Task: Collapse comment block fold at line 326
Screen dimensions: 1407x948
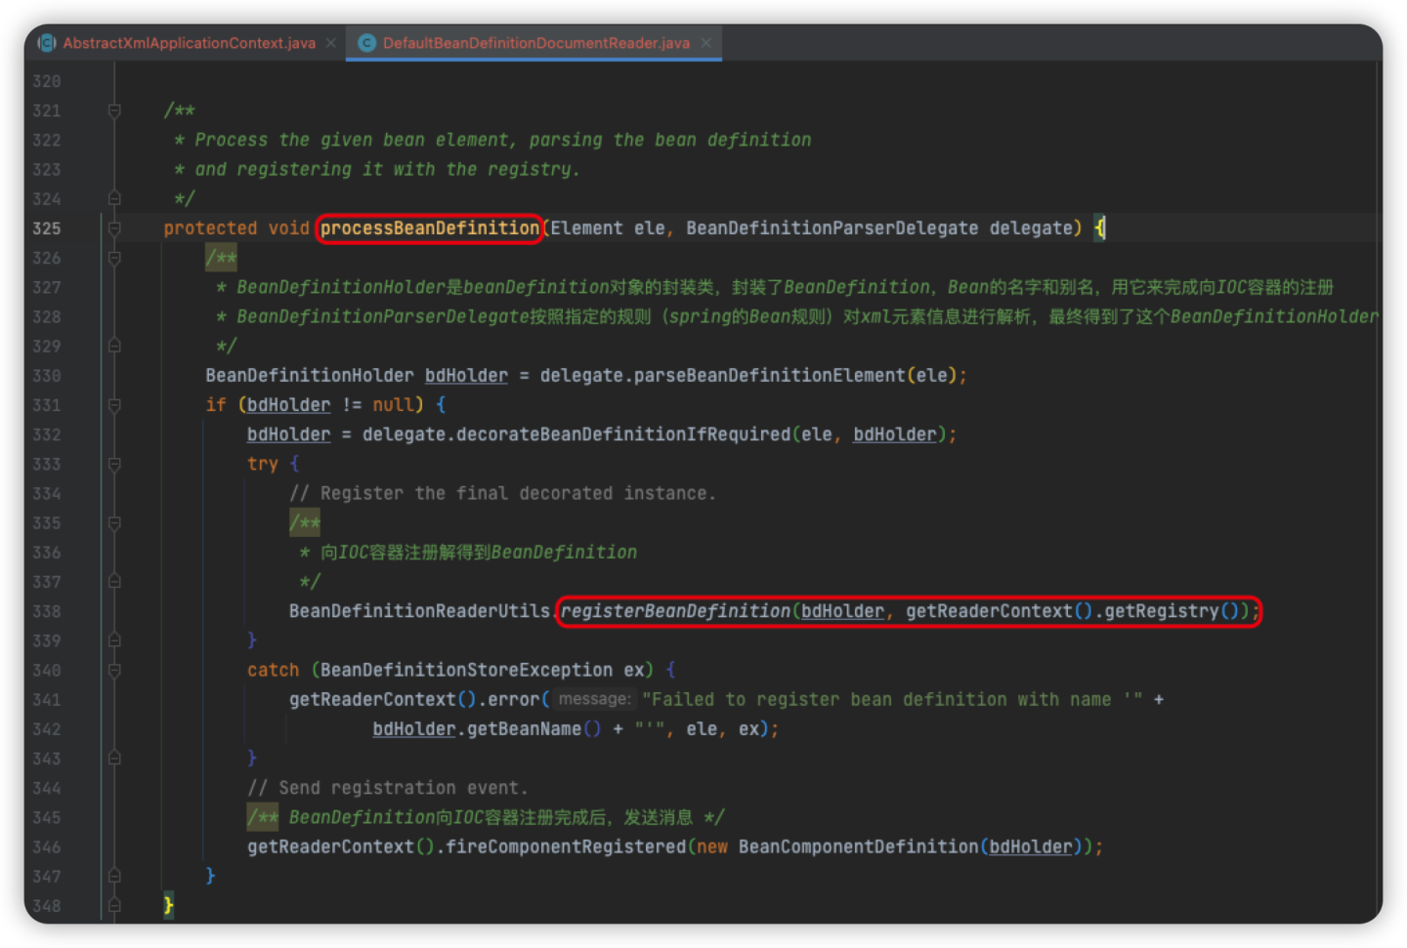Action: coord(114,258)
